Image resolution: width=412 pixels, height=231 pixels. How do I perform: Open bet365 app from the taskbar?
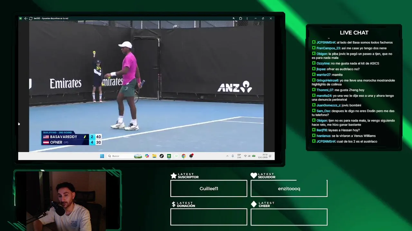pos(169,156)
